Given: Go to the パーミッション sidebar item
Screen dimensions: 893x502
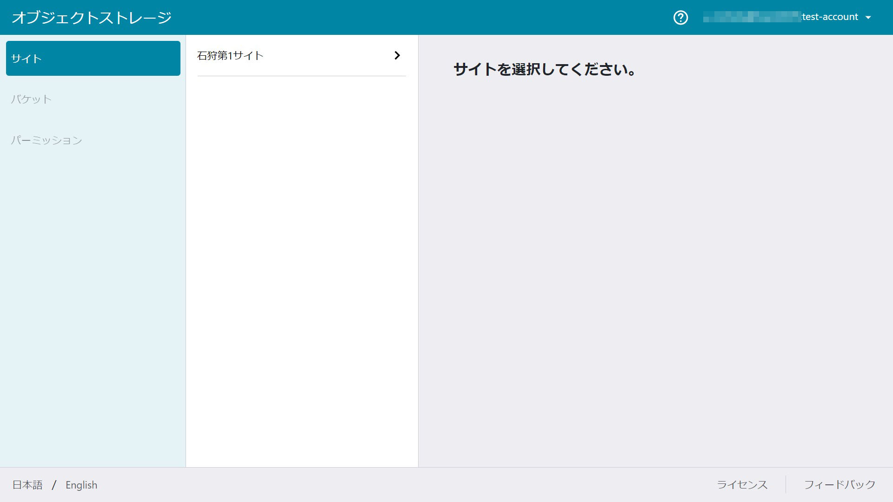Looking at the screenshot, I should (47, 140).
